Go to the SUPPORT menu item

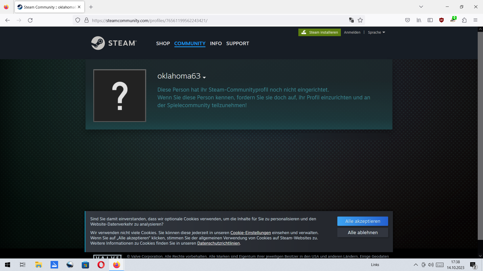237,43
